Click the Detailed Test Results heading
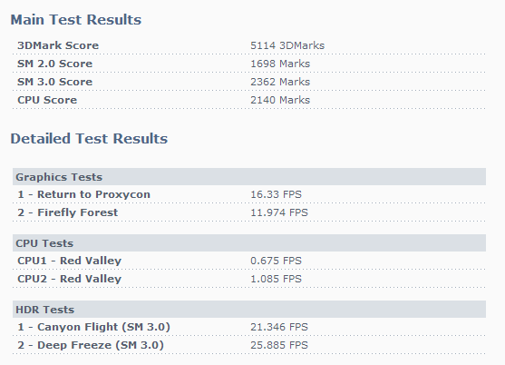505x365 pixels. 89,139
